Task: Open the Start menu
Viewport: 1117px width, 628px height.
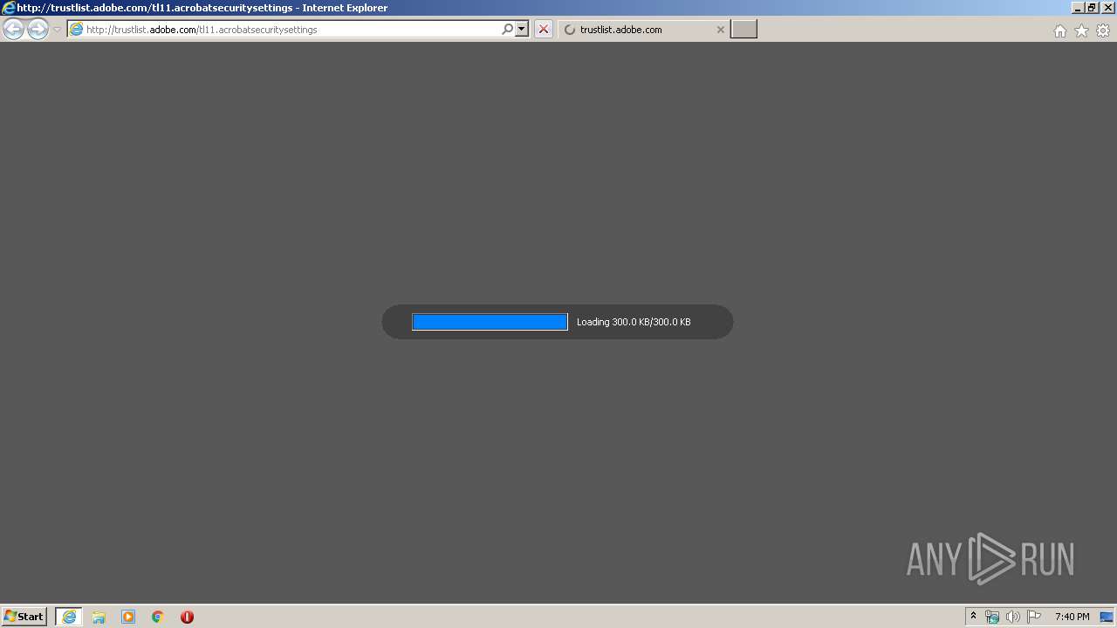Action: 24,617
